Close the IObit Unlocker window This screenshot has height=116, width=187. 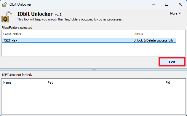tap(180, 4)
